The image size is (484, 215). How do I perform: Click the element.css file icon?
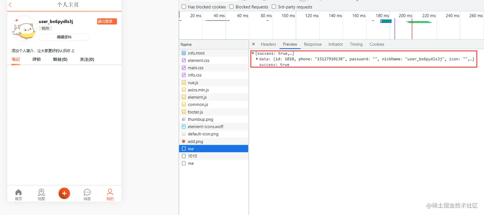click(x=184, y=60)
